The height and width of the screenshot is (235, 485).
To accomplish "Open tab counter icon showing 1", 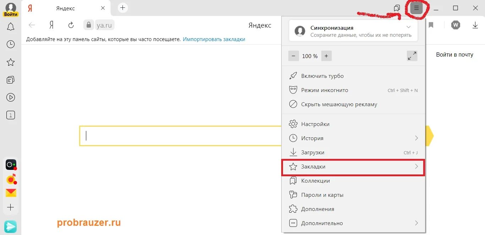I will point(11,115).
